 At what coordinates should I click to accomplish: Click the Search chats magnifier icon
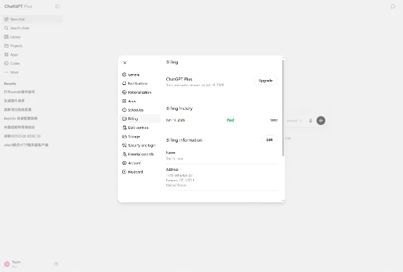click(7, 28)
